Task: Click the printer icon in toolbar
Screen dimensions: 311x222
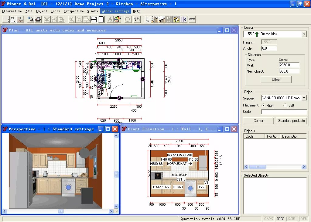Action: [38, 19]
